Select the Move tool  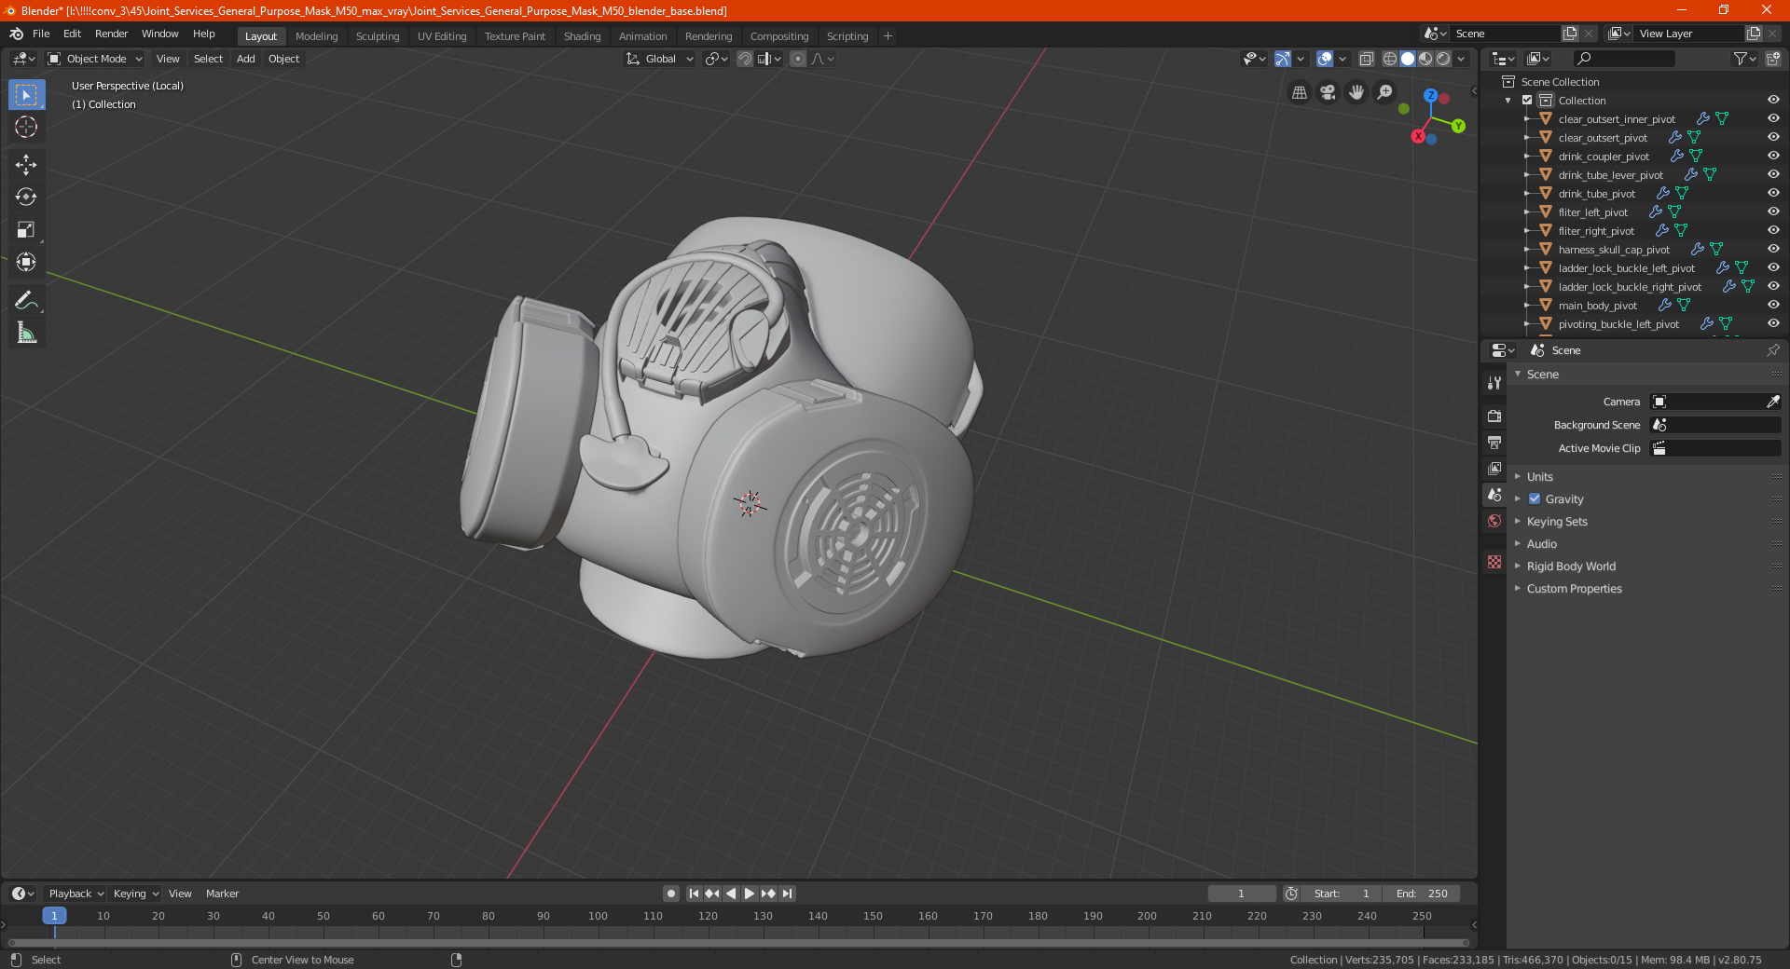point(26,165)
